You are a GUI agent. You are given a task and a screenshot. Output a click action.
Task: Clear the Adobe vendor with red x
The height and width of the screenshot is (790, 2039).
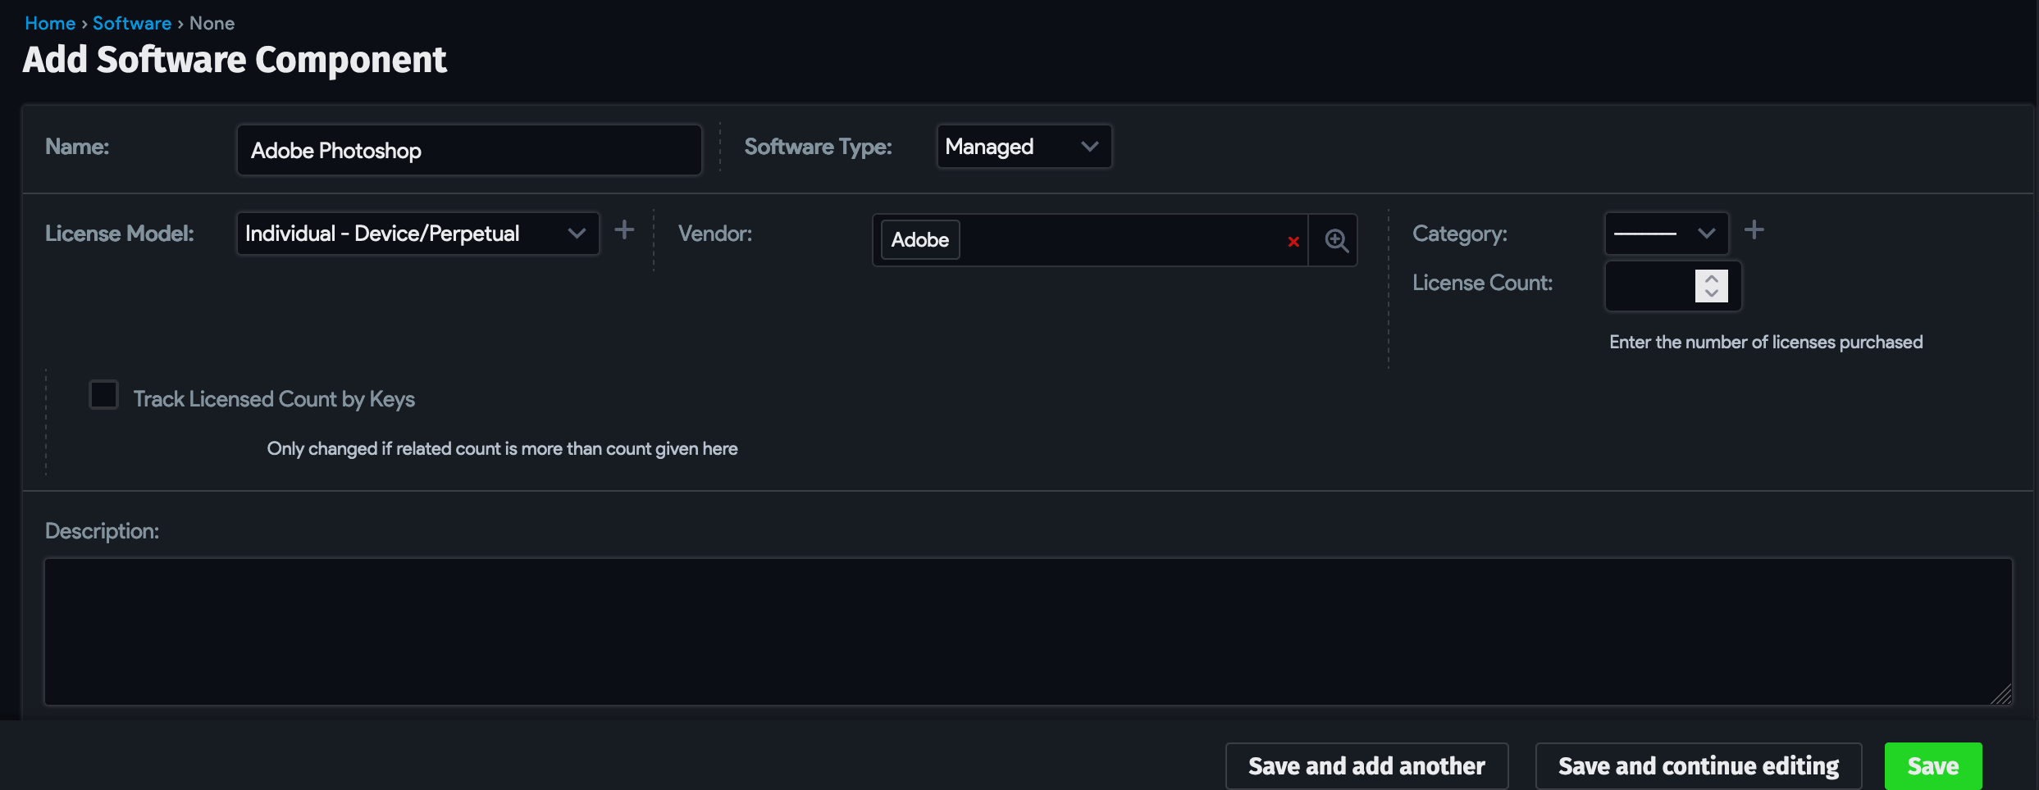point(1293,242)
